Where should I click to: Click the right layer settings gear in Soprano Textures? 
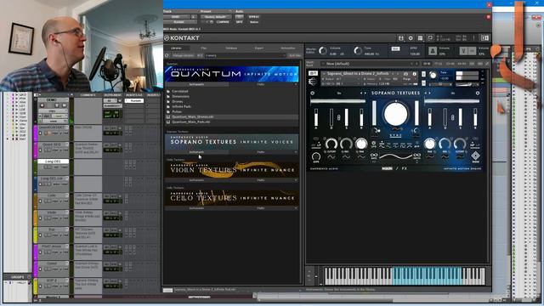[x=478, y=93]
